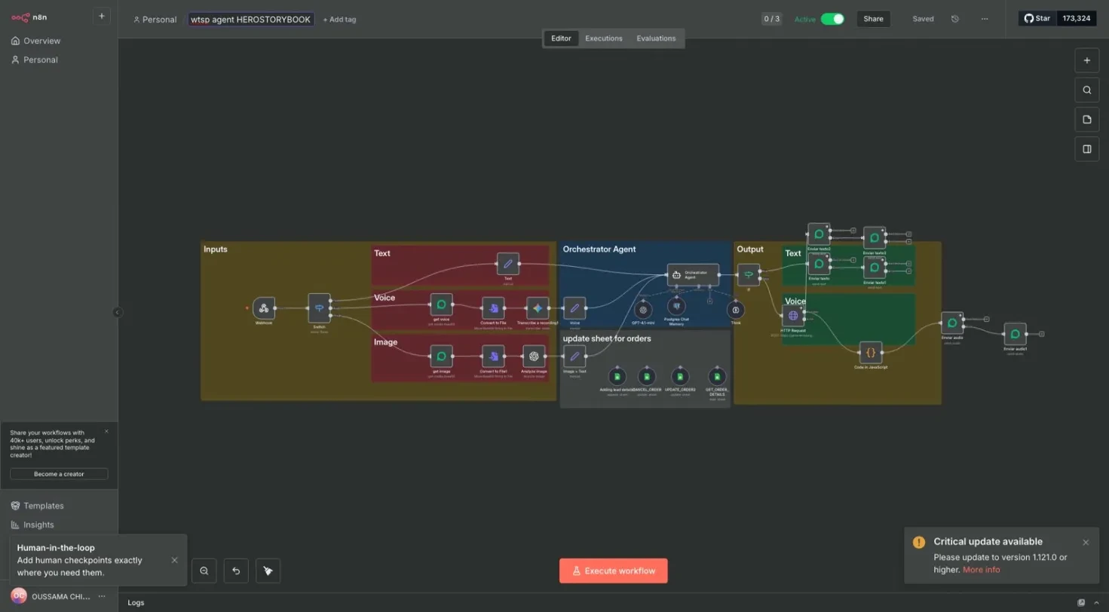Select the GPT-4.1-mini model node
This screenshot has width=1109, height=612.
coord(643,309)
